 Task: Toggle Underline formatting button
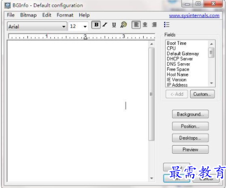(x=114, y=25)
